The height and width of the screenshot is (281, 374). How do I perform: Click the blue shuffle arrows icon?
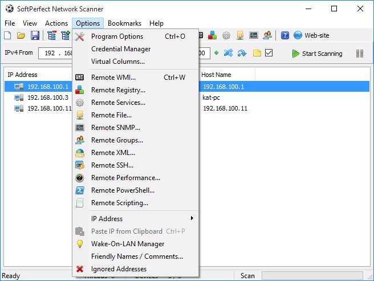[228, 53]
